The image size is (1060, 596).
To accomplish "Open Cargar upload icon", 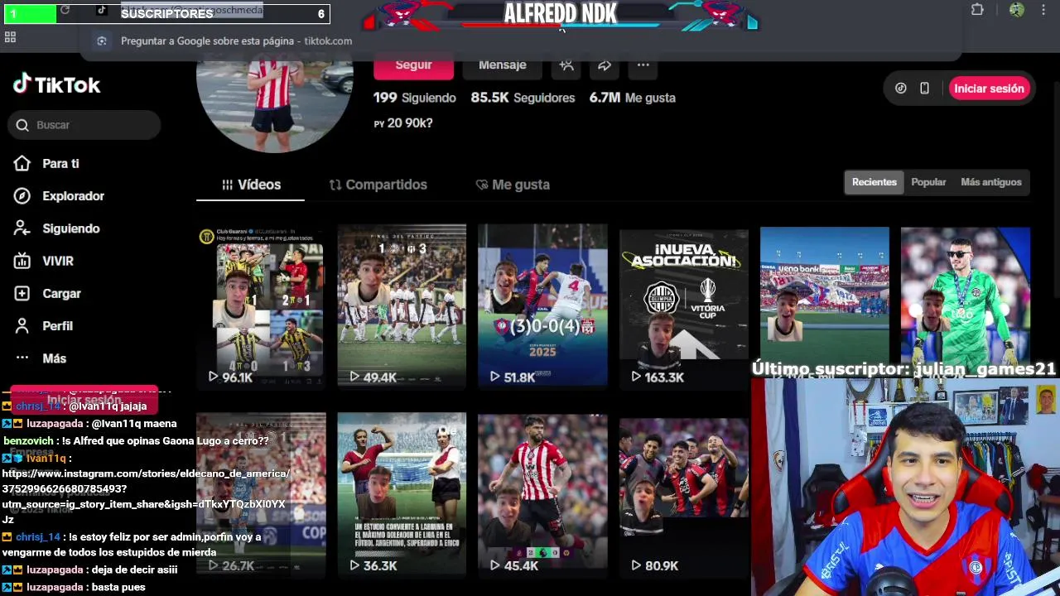I will (x=22, y=293).
